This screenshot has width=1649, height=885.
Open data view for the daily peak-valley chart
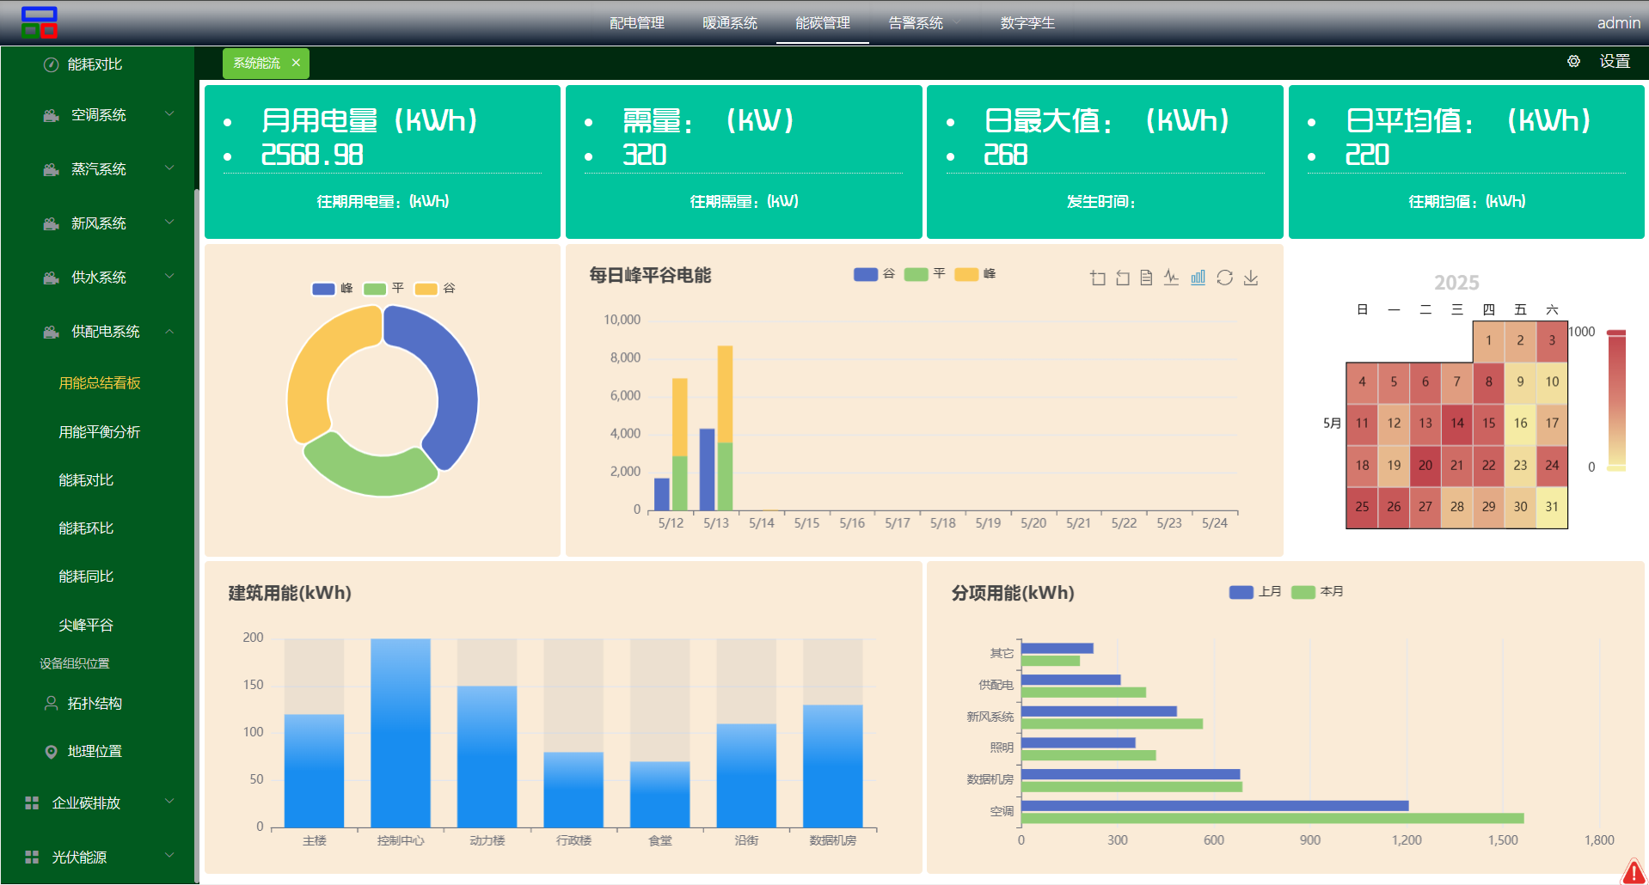coord(1146,278)
